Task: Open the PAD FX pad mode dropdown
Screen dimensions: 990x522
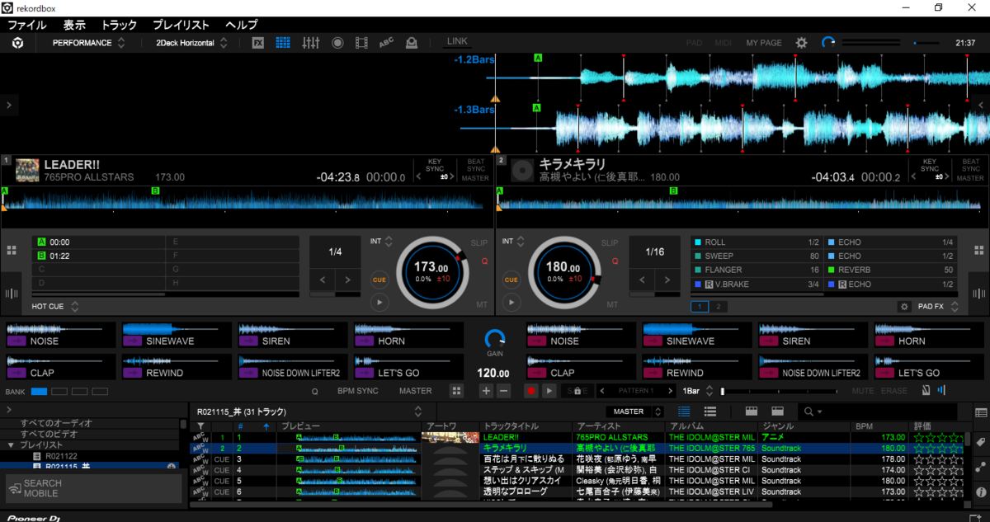Action: coord(937,306)
